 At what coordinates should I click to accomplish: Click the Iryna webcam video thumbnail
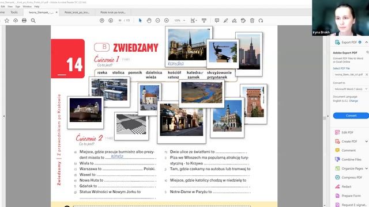point(341,18)
